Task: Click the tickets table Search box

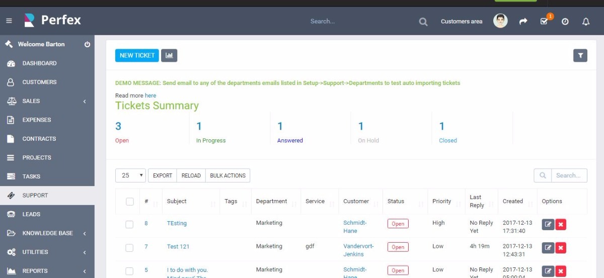Action: point(569,175)
